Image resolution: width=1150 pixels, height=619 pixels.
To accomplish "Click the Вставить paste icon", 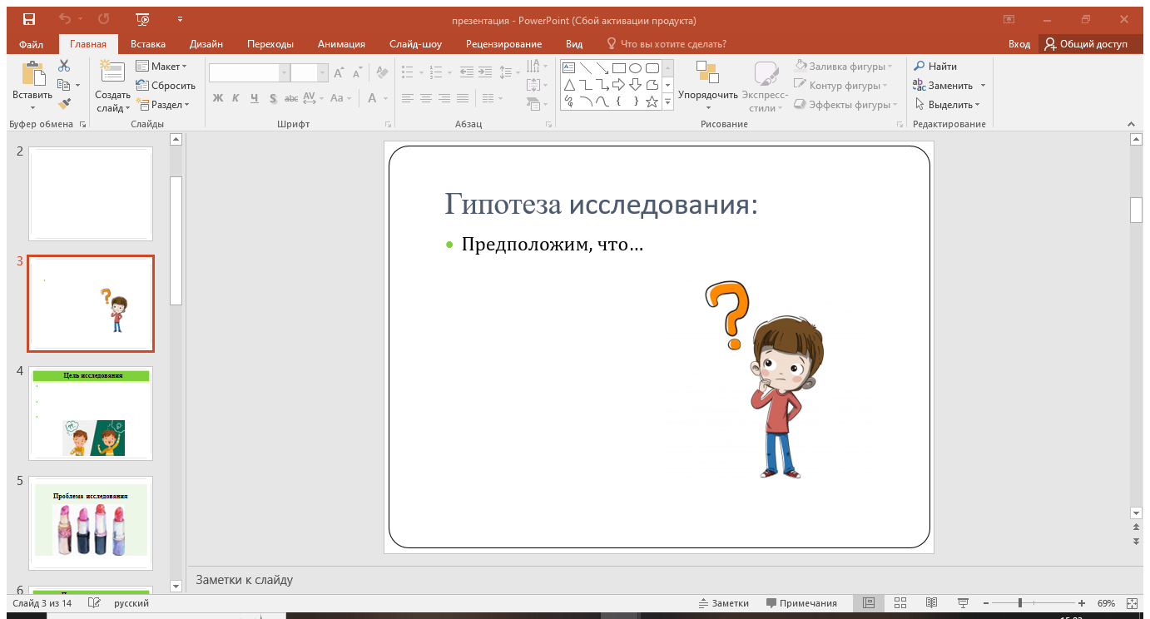I will coord(33,73).
